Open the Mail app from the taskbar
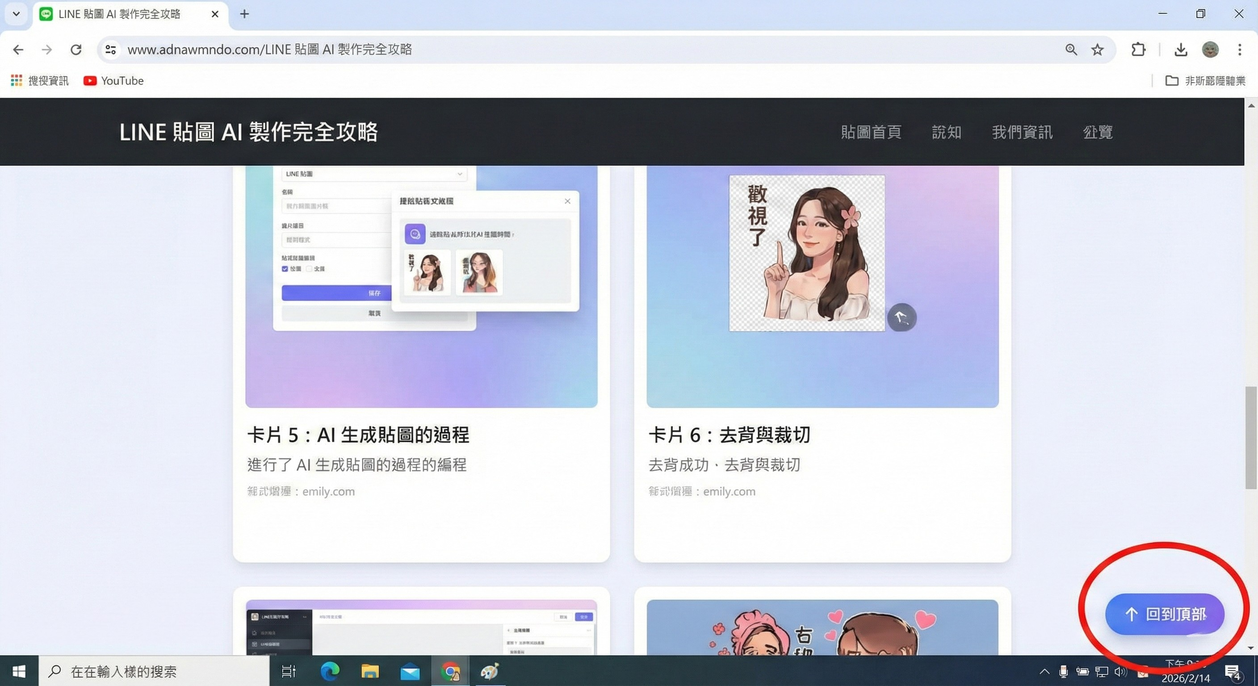 [x=410, y=671]
